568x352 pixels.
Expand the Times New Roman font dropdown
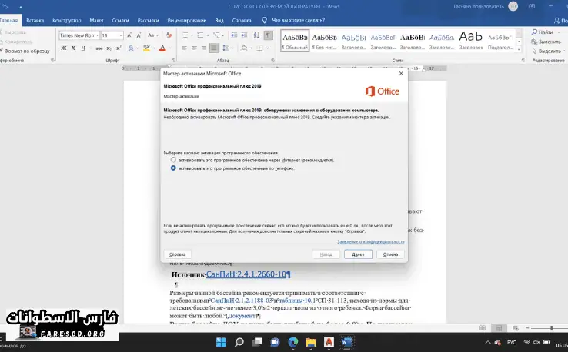click(95, 35)
